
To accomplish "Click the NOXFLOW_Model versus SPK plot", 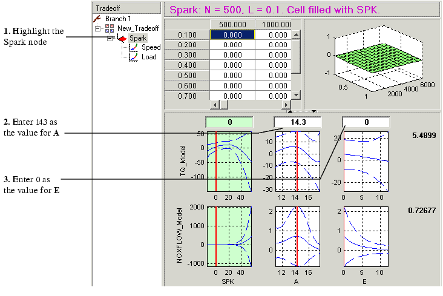I will 229,237.
